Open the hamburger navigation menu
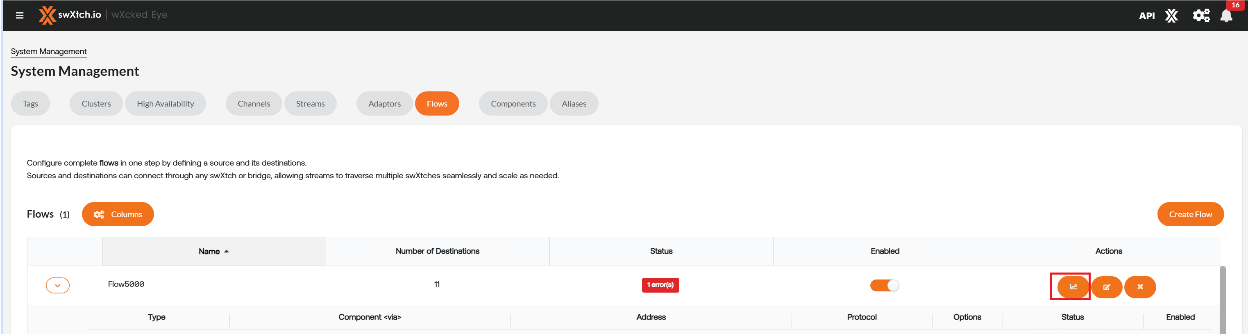 (19, 16)
